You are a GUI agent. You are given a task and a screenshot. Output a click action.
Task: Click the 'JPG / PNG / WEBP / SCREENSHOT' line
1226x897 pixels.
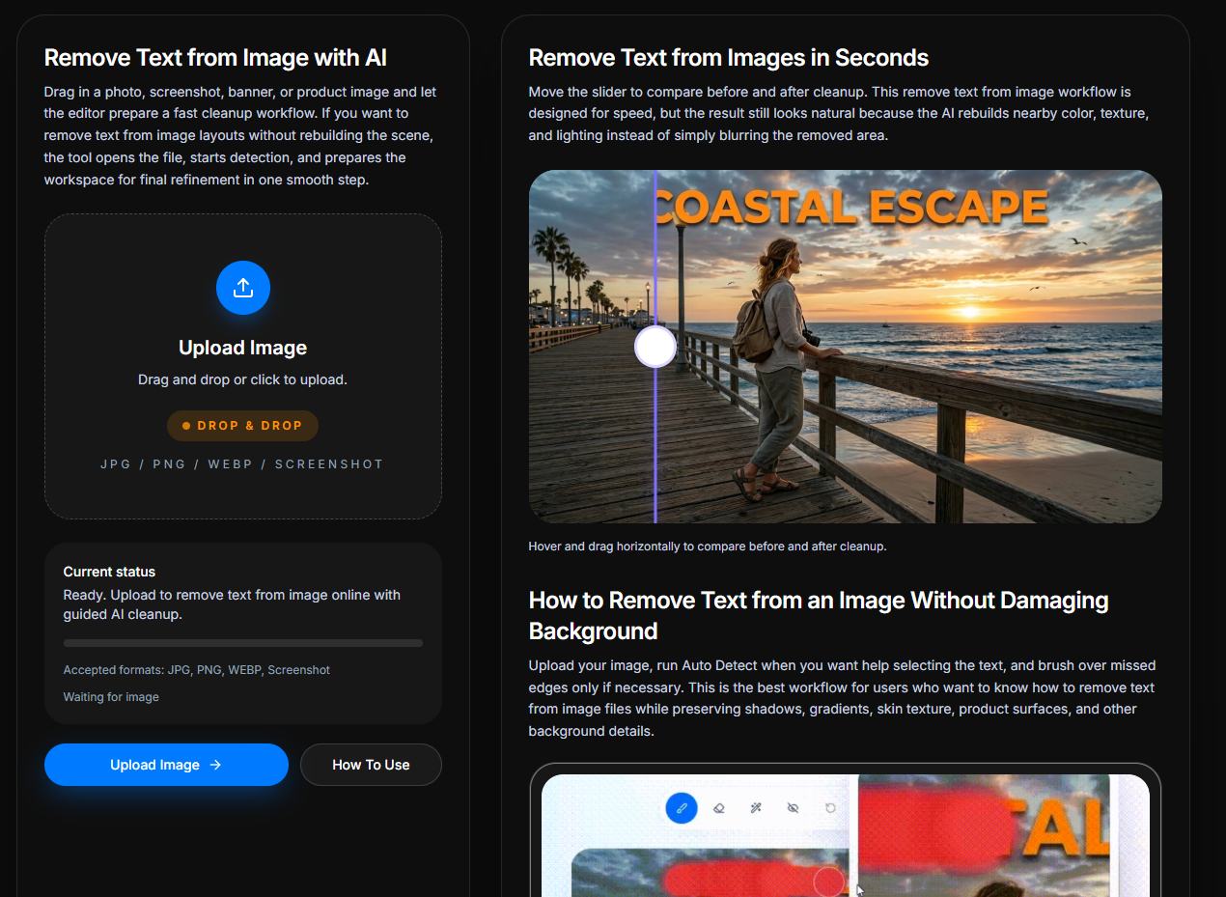(242, 464)
